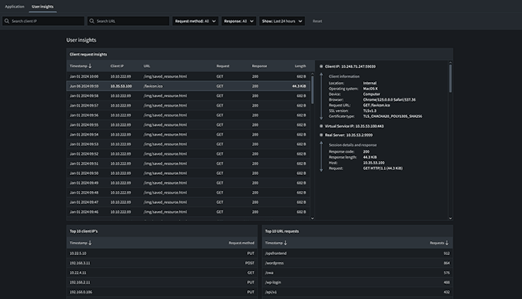
Task: Click Timestamp sort arrow in Top 10 URL requests
Action: (285, 243)
